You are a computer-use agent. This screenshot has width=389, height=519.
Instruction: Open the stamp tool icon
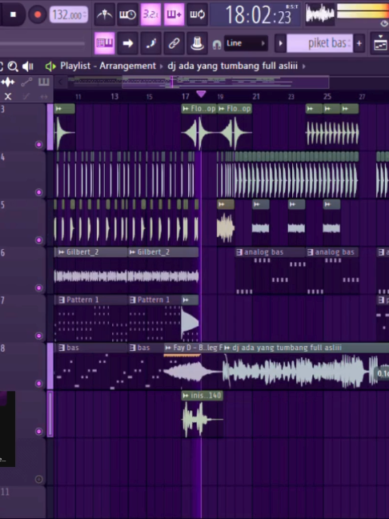[197, 43]
